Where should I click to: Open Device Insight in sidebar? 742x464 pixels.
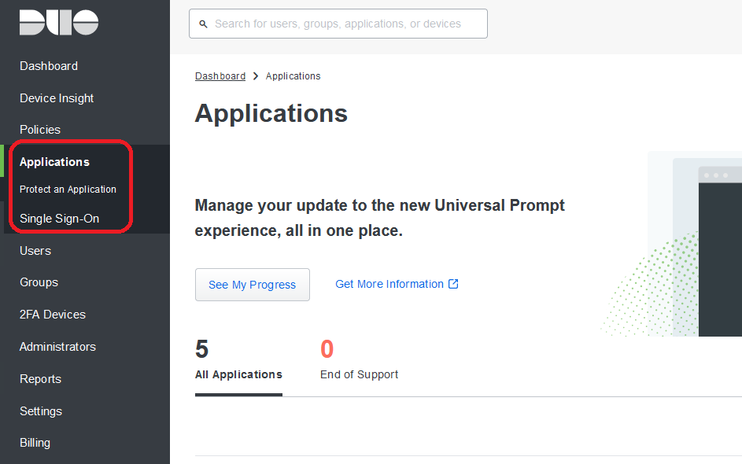[57, 98]
